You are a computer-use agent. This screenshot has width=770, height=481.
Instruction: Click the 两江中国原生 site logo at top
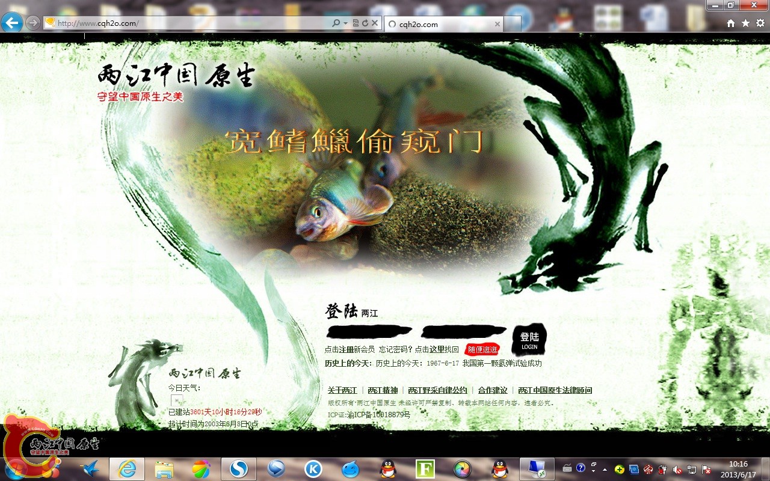pyautogui.click(x=176, y=76)
